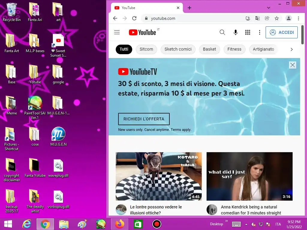Open the Chrome profile avatar

click(289, 18)
